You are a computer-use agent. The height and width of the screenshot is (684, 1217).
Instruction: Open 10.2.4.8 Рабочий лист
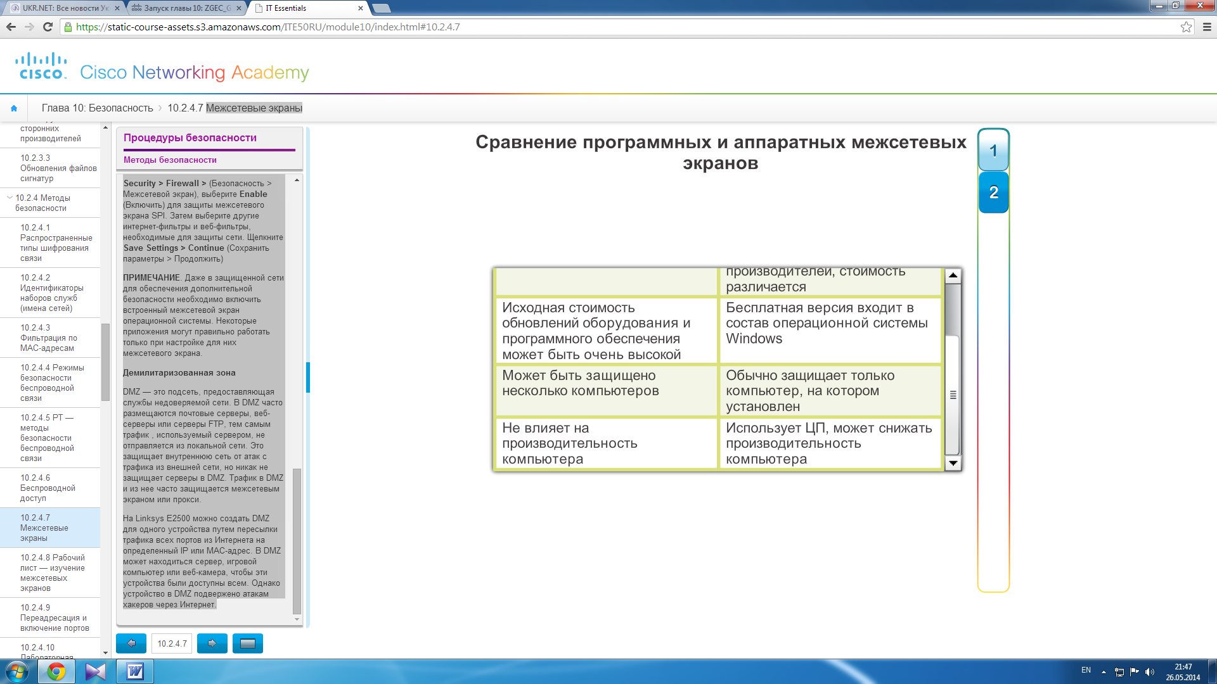point(50,573)
